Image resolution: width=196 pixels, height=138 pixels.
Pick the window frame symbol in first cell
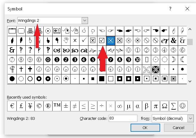(x=12, y=31)
